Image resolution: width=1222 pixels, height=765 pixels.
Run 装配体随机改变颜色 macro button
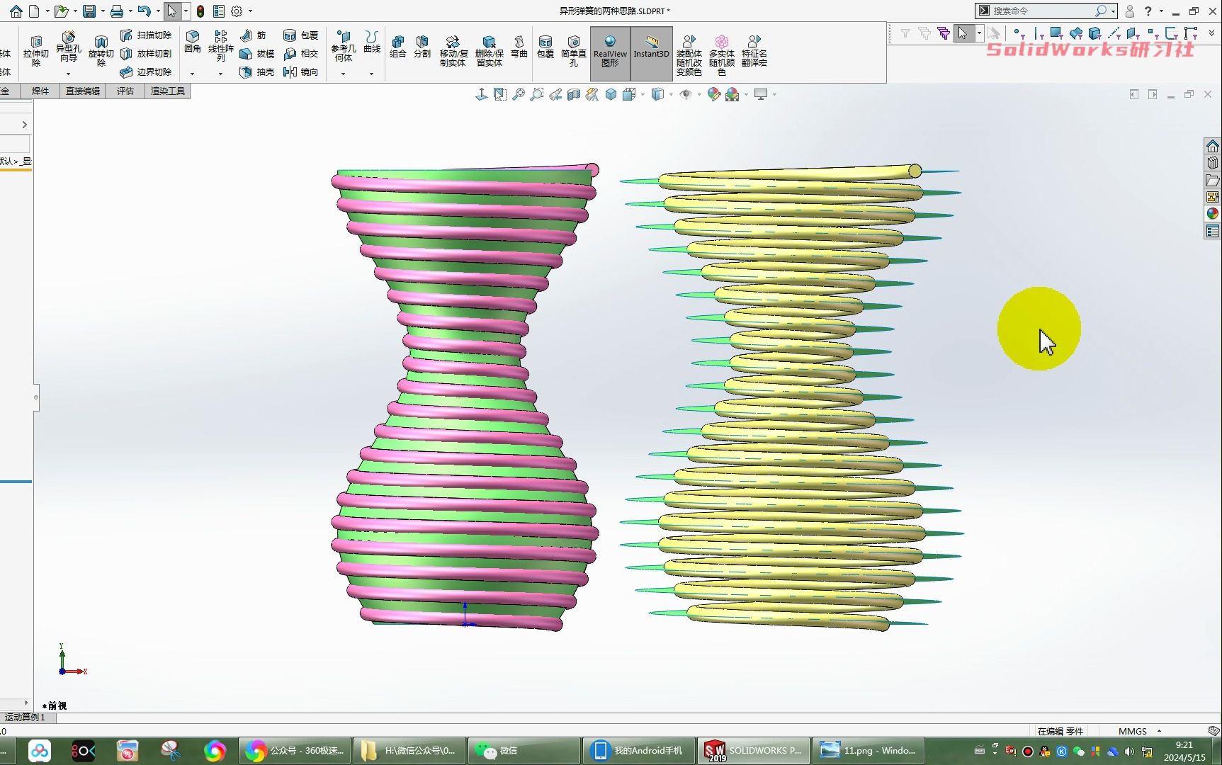[689, 55]
